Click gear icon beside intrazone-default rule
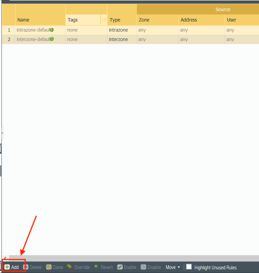 [x=52, y=30]
